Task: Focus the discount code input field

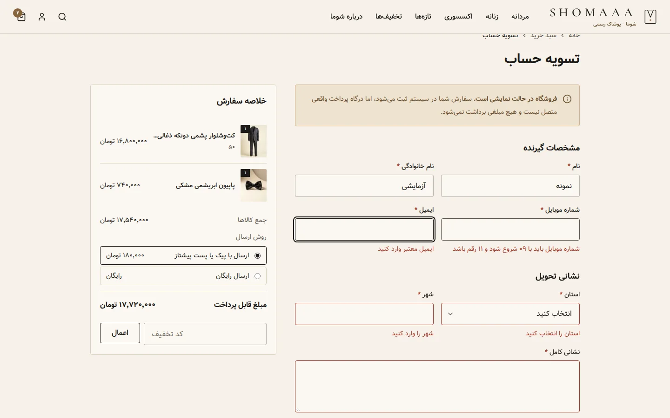Action: (x=205, y=334)
